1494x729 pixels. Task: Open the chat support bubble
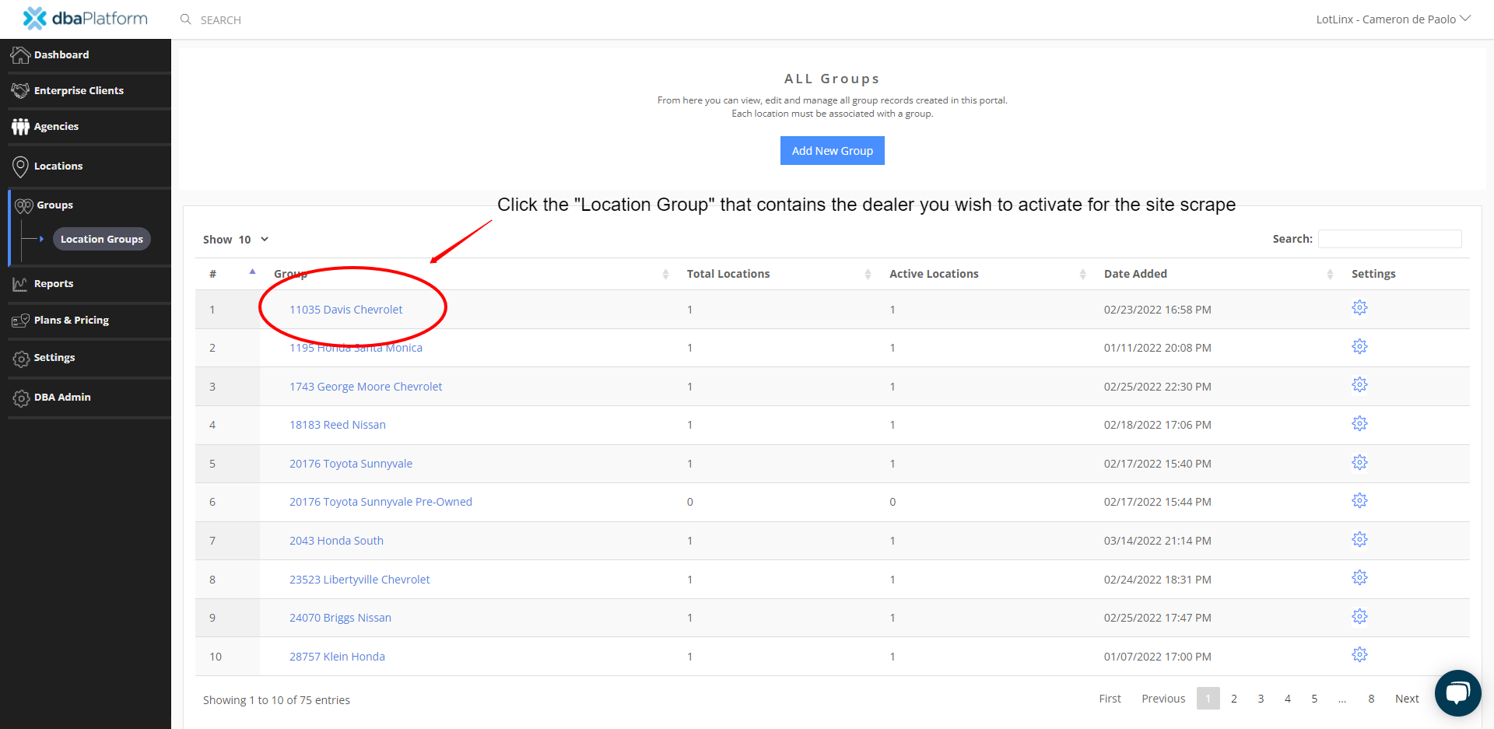coord(1457,692)
